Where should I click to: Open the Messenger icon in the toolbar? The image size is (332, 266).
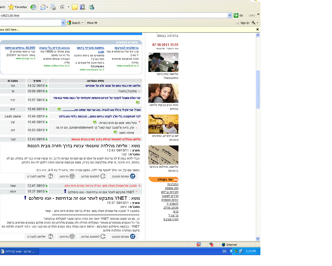[x=91, y=7]
